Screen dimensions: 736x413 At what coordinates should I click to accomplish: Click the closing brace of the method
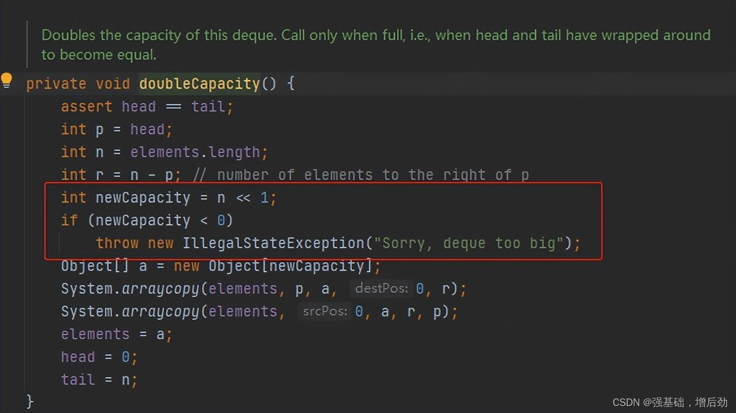click(x=30, y=402)
